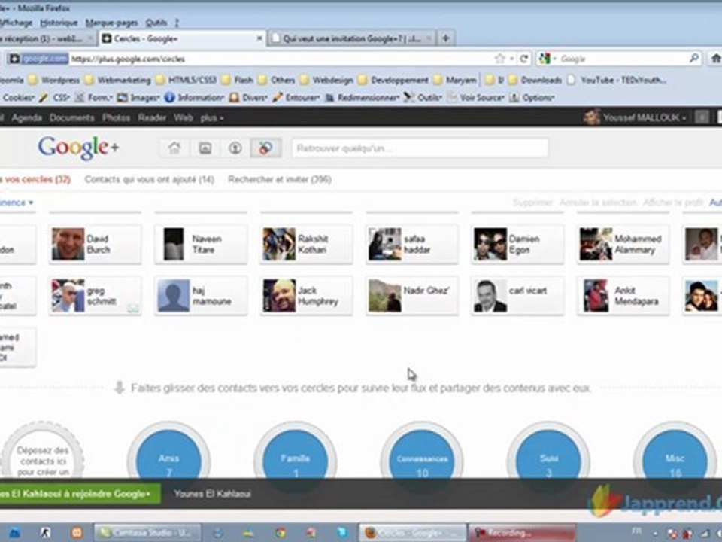
Task: Reload the page with refresh icon
Action: 524,59
